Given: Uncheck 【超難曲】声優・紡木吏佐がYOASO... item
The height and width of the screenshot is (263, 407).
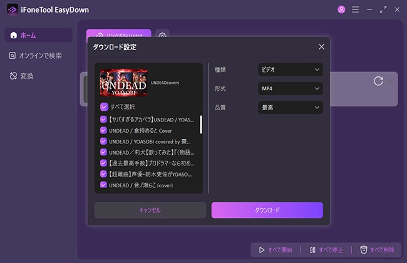Looking at the screenshot, I should pyautogui.click(x=103, y=174).
